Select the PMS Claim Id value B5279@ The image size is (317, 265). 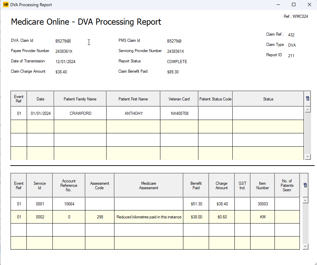pos(174,41)
